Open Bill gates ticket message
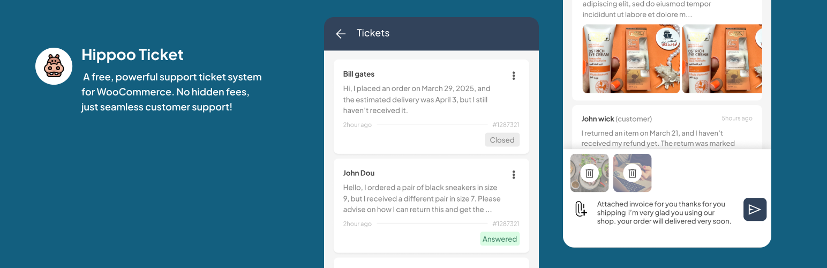Image resolution: width=827 pixels, height=268 pixels. pos(417,100)
